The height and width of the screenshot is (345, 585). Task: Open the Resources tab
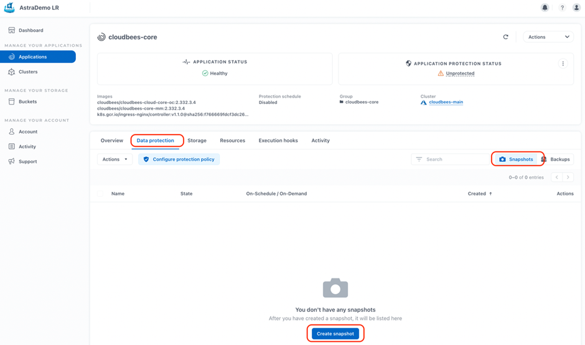point(232,140)
